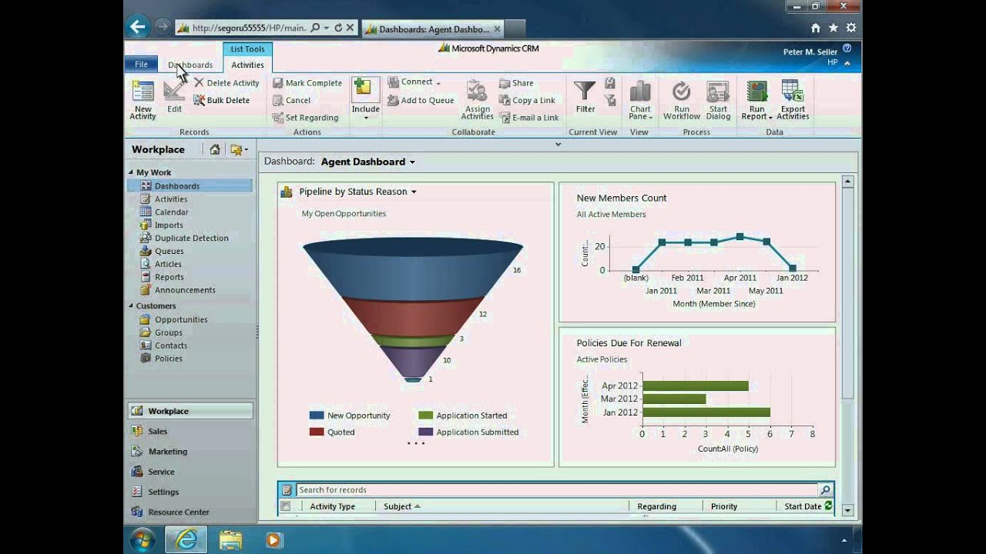Click in Search for records field
The image size is (986, 554).
[556, 489]
